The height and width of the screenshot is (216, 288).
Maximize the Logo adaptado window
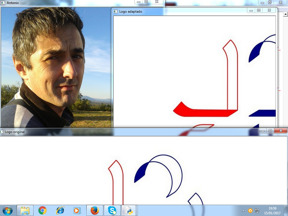click(259, 10)
